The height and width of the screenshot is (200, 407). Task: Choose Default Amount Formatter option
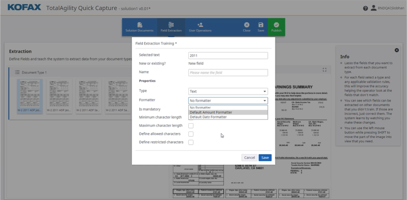pos(211,112)
